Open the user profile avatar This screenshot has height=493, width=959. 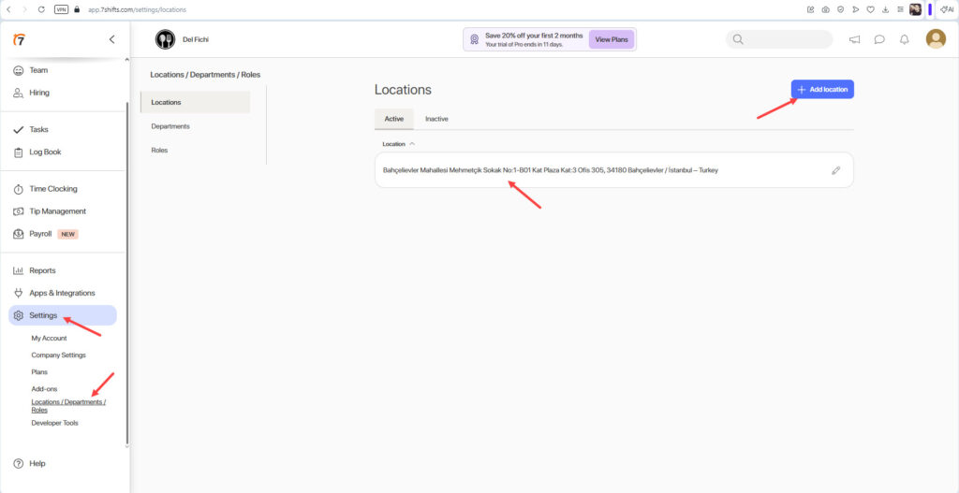tap(935, 39)
